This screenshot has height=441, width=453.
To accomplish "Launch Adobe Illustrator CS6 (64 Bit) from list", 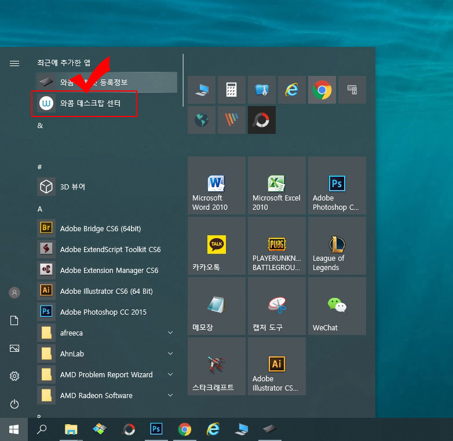I will tap(107, 291).
